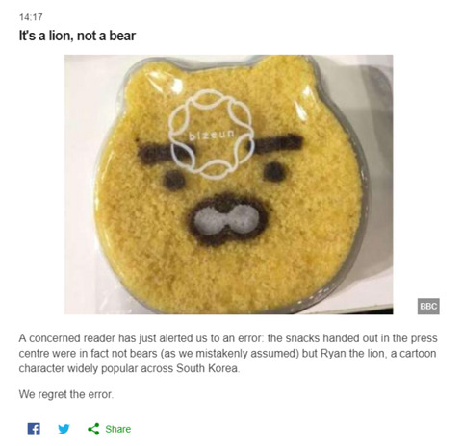Screen dimensions: 462x446
Task: Click the 14:17 timestamp
Action: coord(31,17)
